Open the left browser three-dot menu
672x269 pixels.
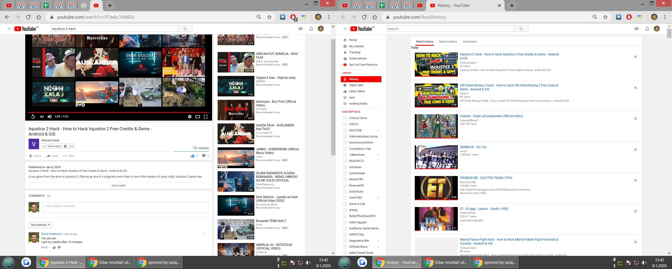coord(329,17)
